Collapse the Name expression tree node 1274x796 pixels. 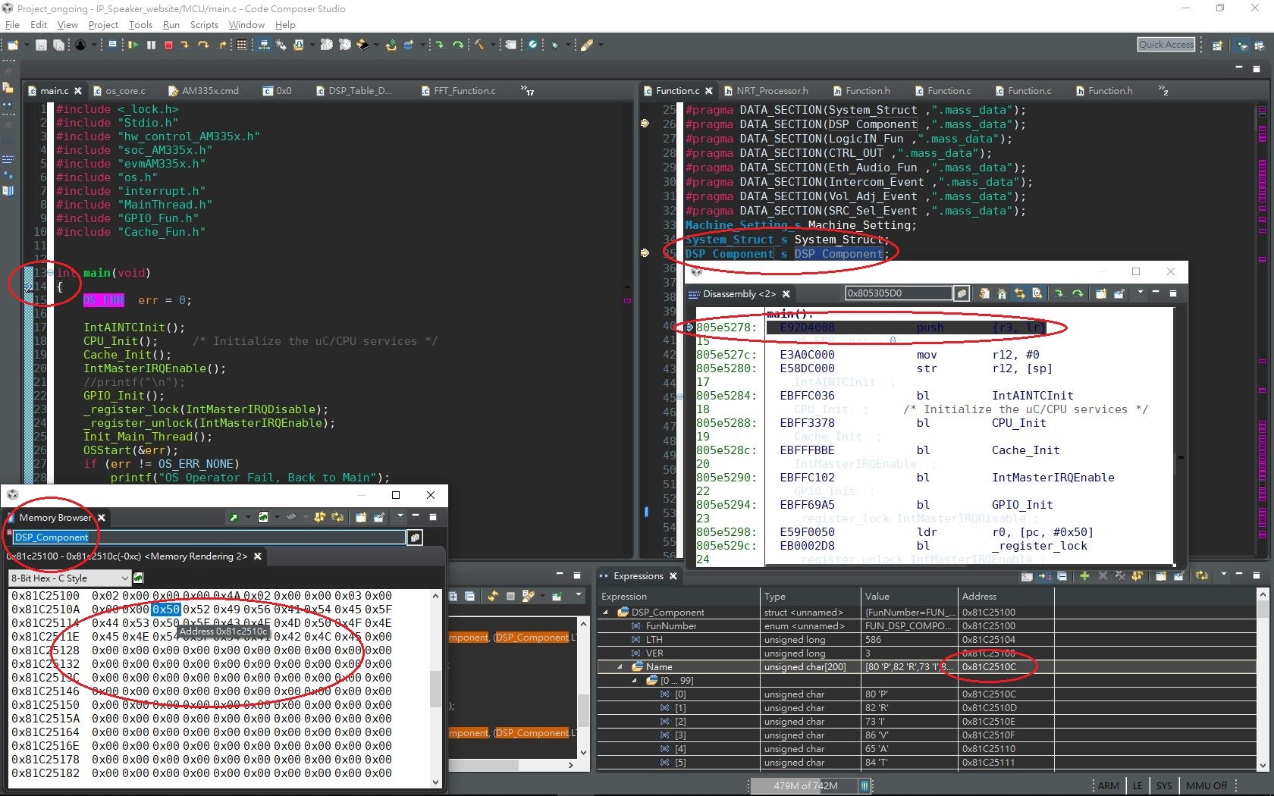pyautogui.click(x=620, y=667)
